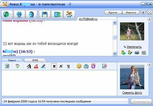Click the Сменить фото link
The height and width of the screenshot is (106, 153).
coord(132,93)
